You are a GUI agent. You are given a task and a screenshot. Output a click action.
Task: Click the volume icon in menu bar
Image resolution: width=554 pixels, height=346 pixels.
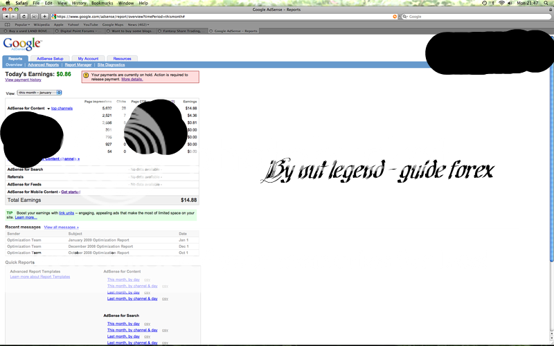(510, 3)
